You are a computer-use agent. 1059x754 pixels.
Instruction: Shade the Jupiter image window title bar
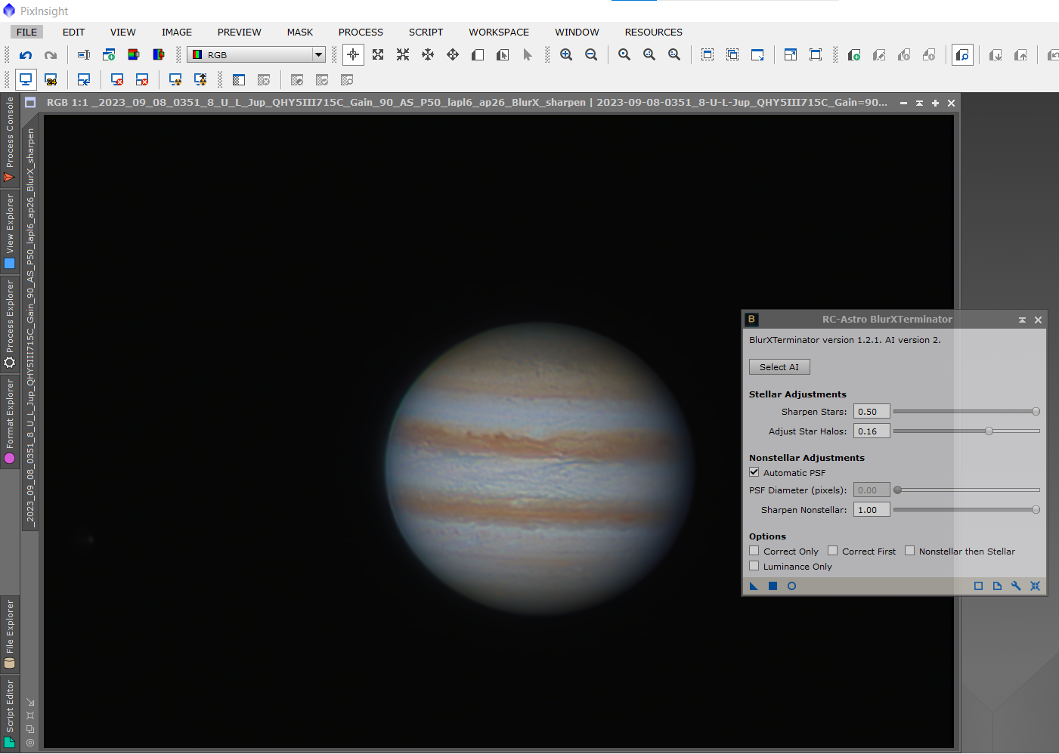point(919,103)
